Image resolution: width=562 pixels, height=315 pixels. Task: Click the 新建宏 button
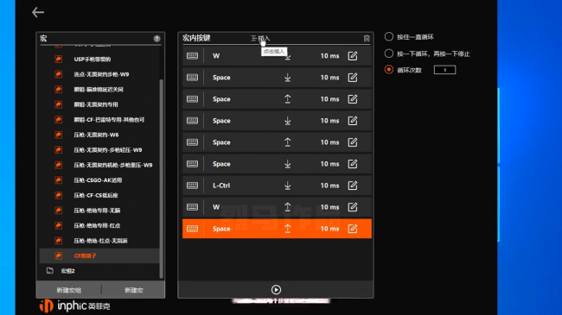tap(134, 290)
